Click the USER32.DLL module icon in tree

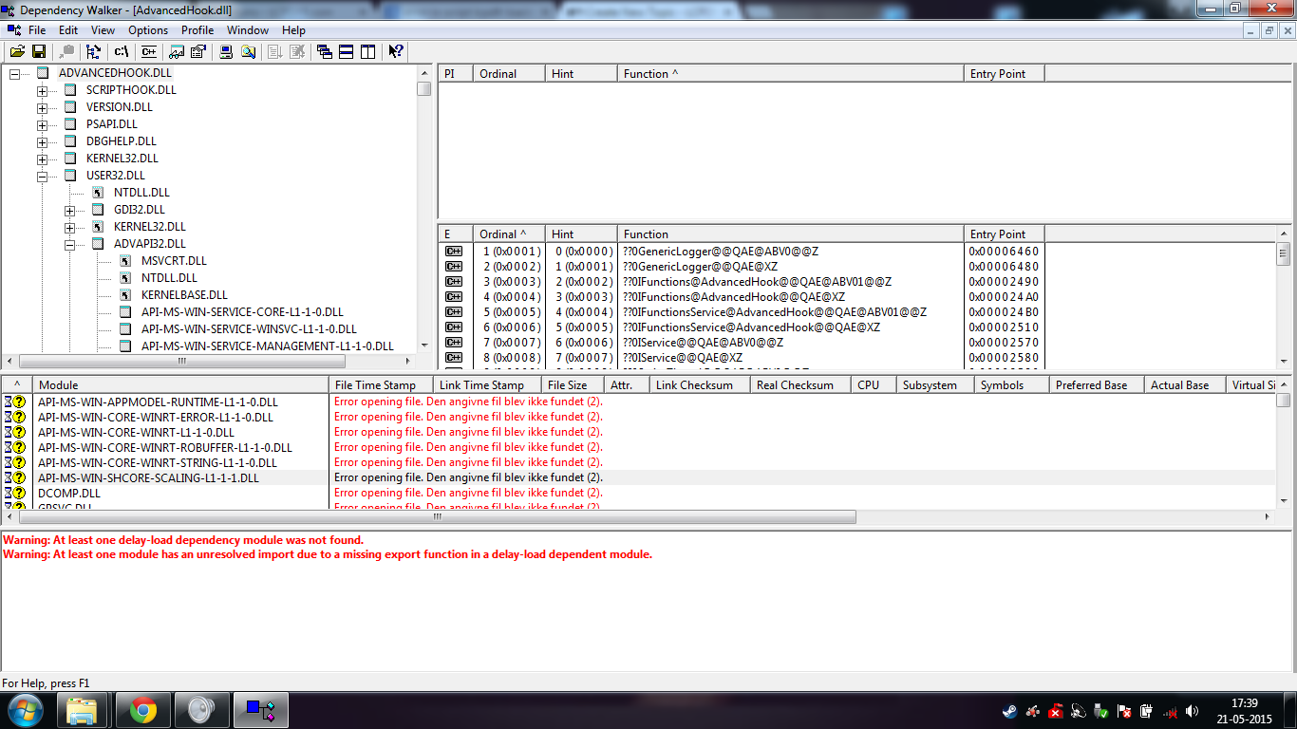[x=69, y=176]
